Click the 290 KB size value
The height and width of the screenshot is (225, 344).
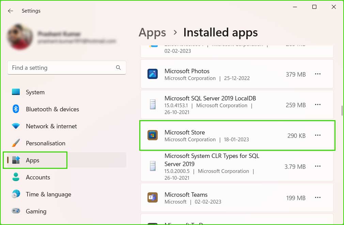[x=296, y=136]
